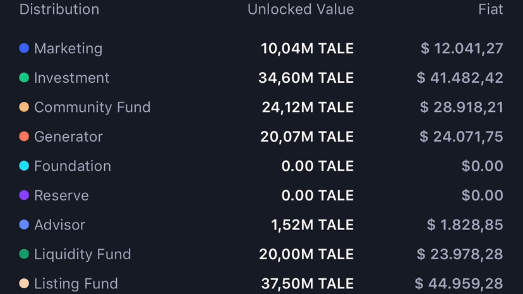Select the $ 23.978,28 Liquidity Fund fiat value
Screen dimensions: 523x294
click(460, 254)
